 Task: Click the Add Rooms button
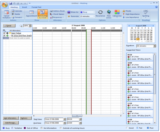(11, 123)
